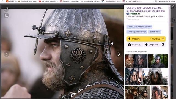Open the LanguageTool bookmark
The image size is (176, 99).
pos(111,1)
